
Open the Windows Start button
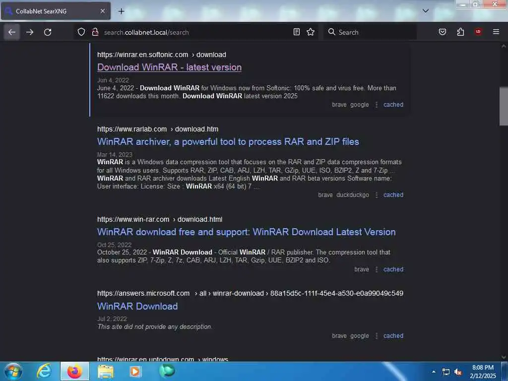click(13, 371)
